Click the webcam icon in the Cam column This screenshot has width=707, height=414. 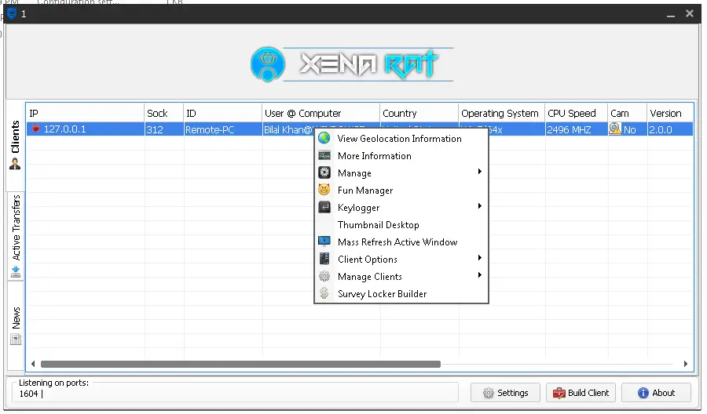tap(615, 129)
